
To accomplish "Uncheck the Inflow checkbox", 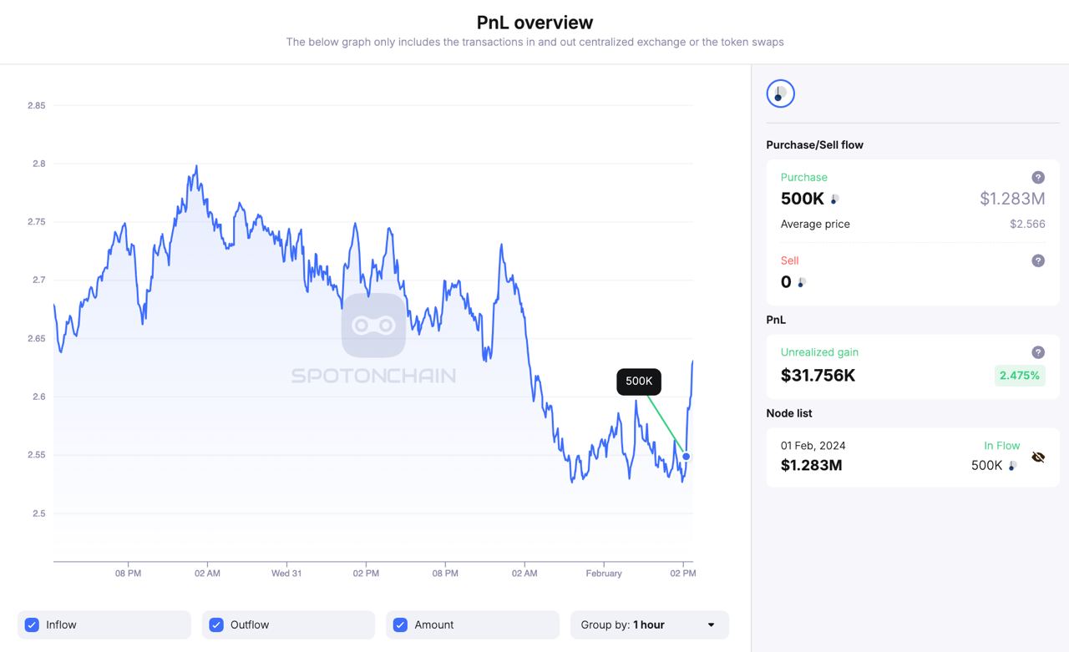I will click(x=32, y=624).
